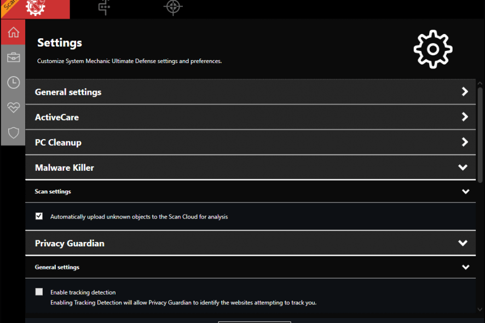Image resolution: width=485 pixels, height=323 pixels.
Task: Expand the ActiveCare section arrow
Action: pos(465,117)
